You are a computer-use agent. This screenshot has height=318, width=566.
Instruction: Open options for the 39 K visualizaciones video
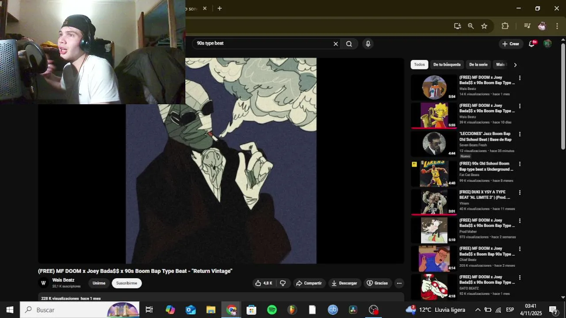click(x=520, y=106)
